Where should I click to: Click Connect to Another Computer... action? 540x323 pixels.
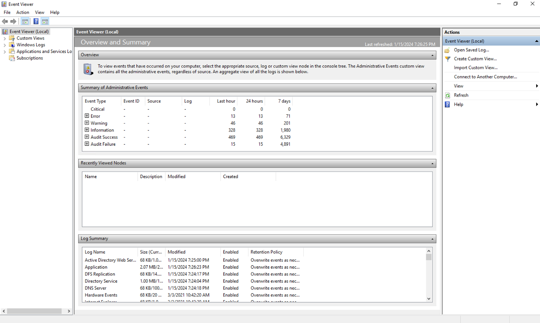point(485,77)
